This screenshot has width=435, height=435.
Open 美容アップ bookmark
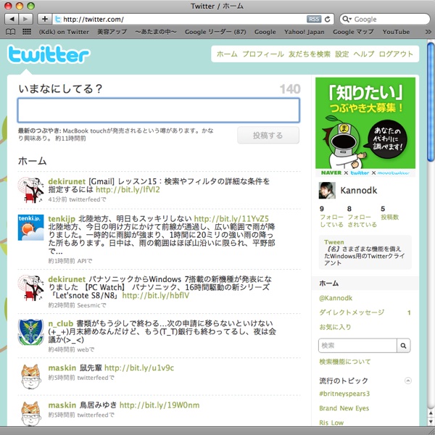tap(112, 32)
